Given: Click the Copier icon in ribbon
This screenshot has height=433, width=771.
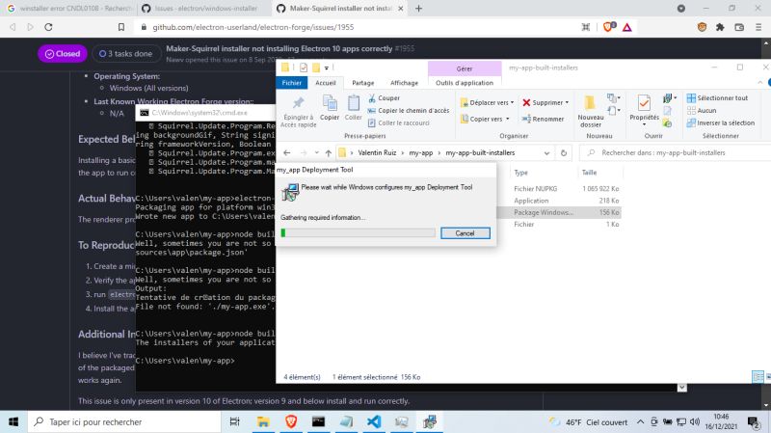Looking at the screenshot, I should (330, 103).
